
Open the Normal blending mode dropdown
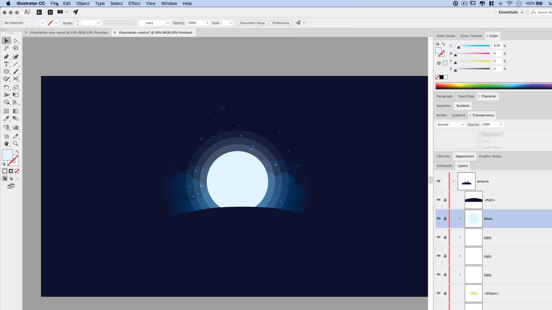[x=450, y=124]
